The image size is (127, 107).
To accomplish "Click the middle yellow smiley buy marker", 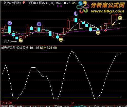I will coord(61,40).
